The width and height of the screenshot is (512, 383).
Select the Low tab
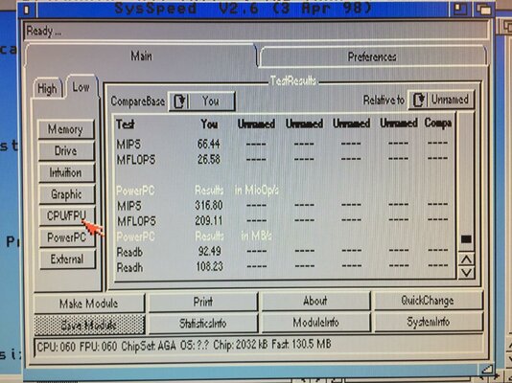coord(81,87)
